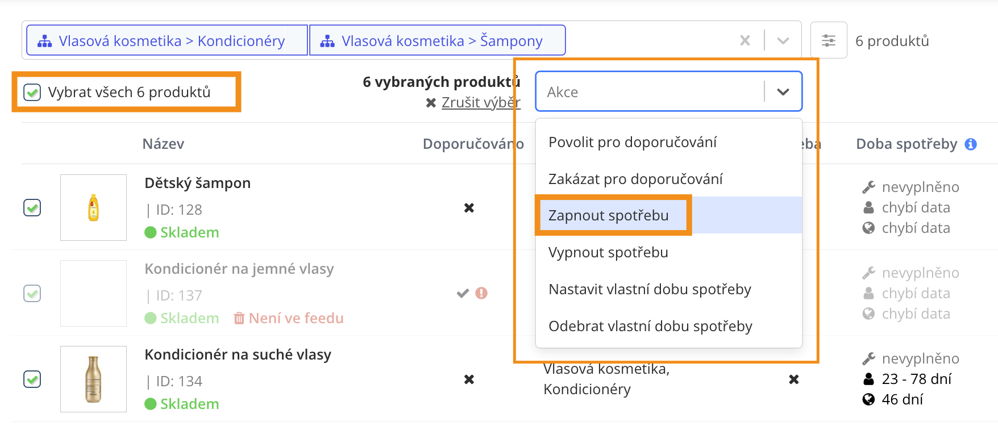Uncheck the Kondicionér na suché vlasy checkbox
Screen dimensions: 998x426
pyautogui.click(x=32, y=379)
